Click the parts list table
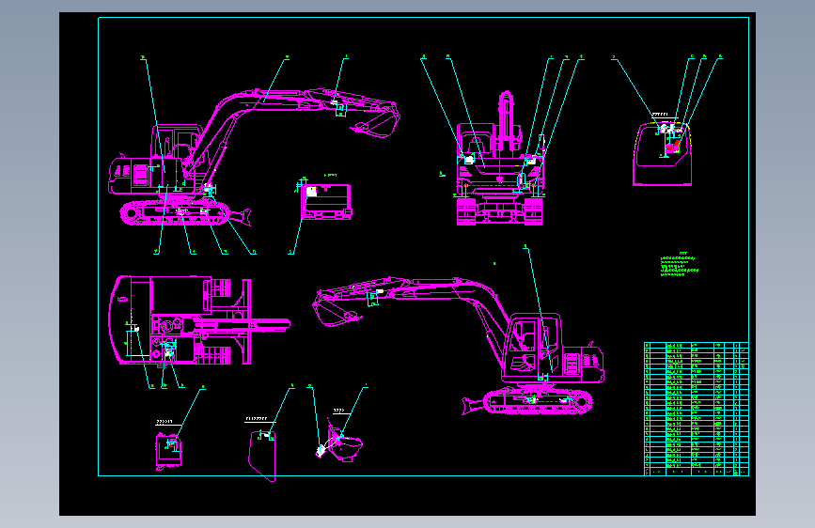 (697, 409)
